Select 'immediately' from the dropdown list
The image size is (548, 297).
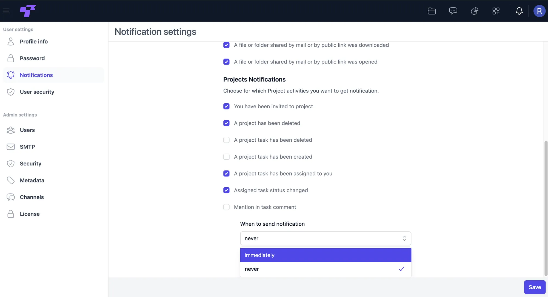(x=326, y=255)
